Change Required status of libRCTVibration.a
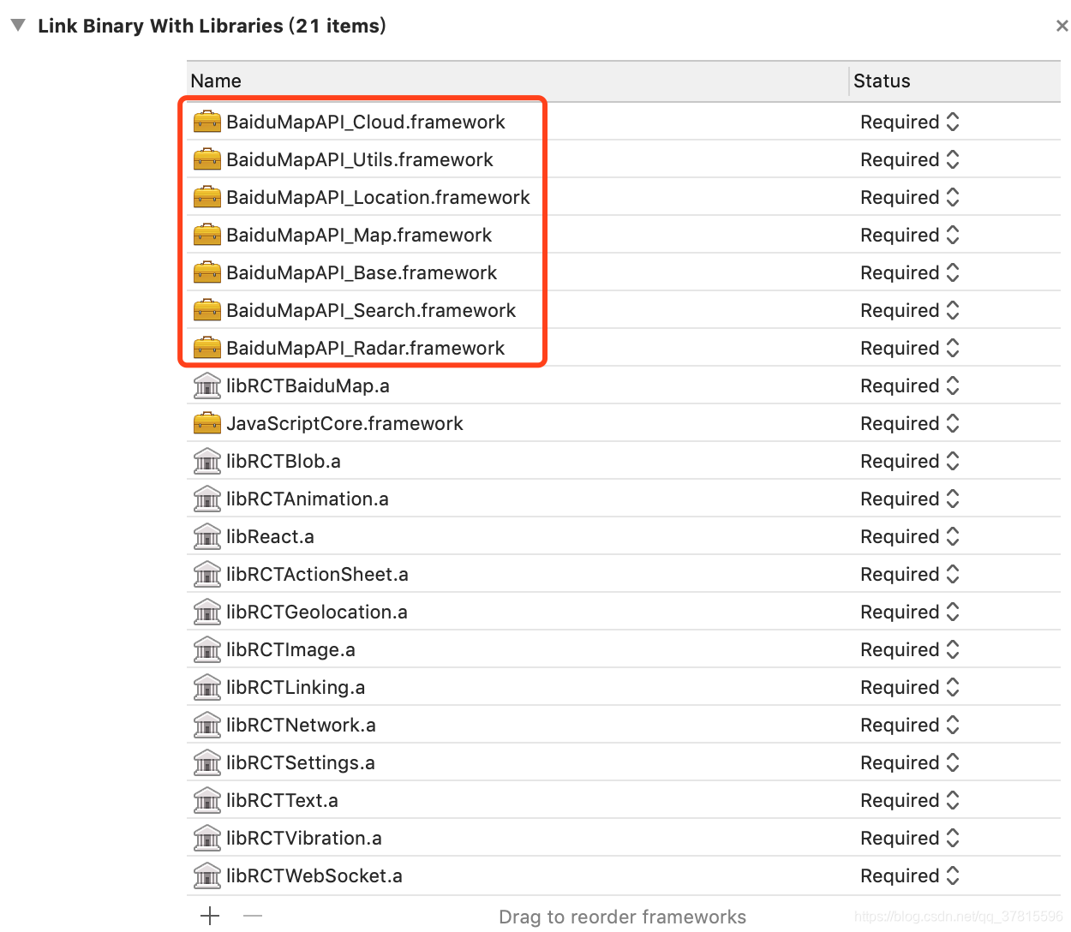The width and height of the screenshot is (1071, 932). click(910, 838)
